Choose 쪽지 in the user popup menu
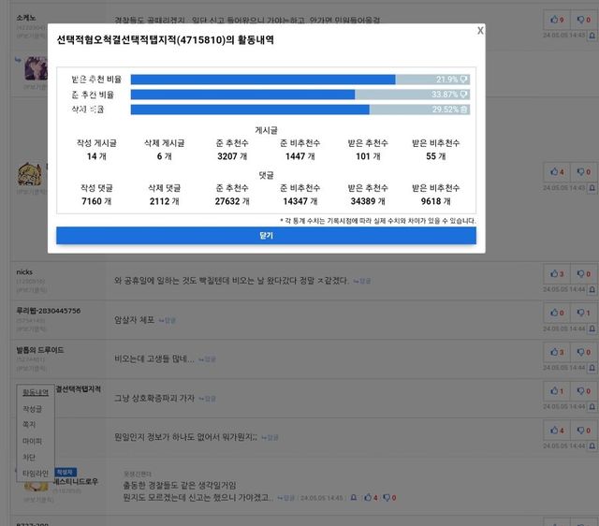 click(x=31, y=425)
